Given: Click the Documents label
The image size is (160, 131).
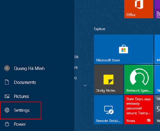Looking at the screenshot, I should [25, 82].
